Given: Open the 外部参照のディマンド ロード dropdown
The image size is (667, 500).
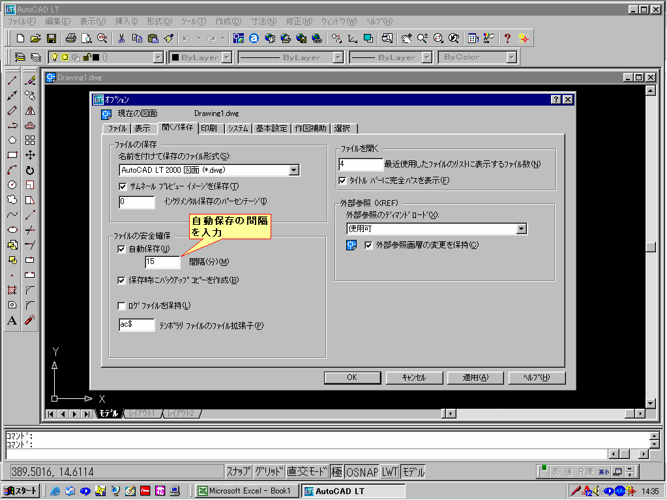Looking at the screenshot, I should tap(522, 229).
